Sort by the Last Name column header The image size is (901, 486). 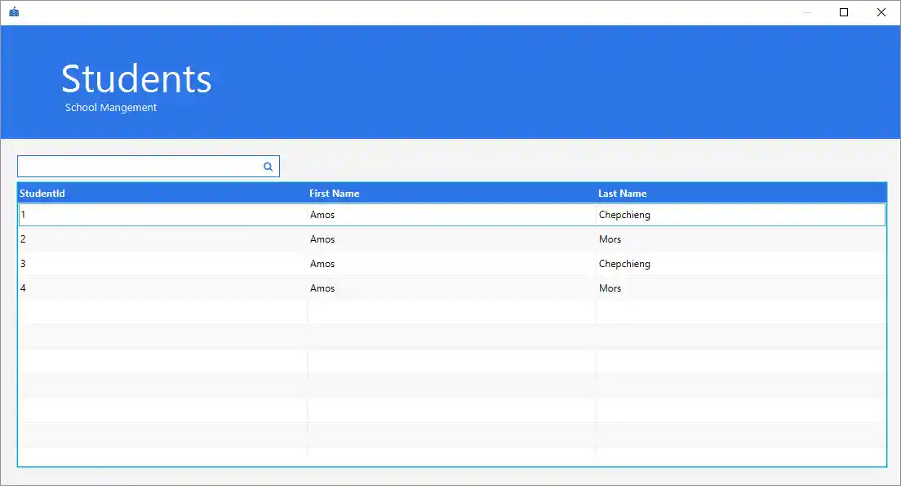point(622,194)
